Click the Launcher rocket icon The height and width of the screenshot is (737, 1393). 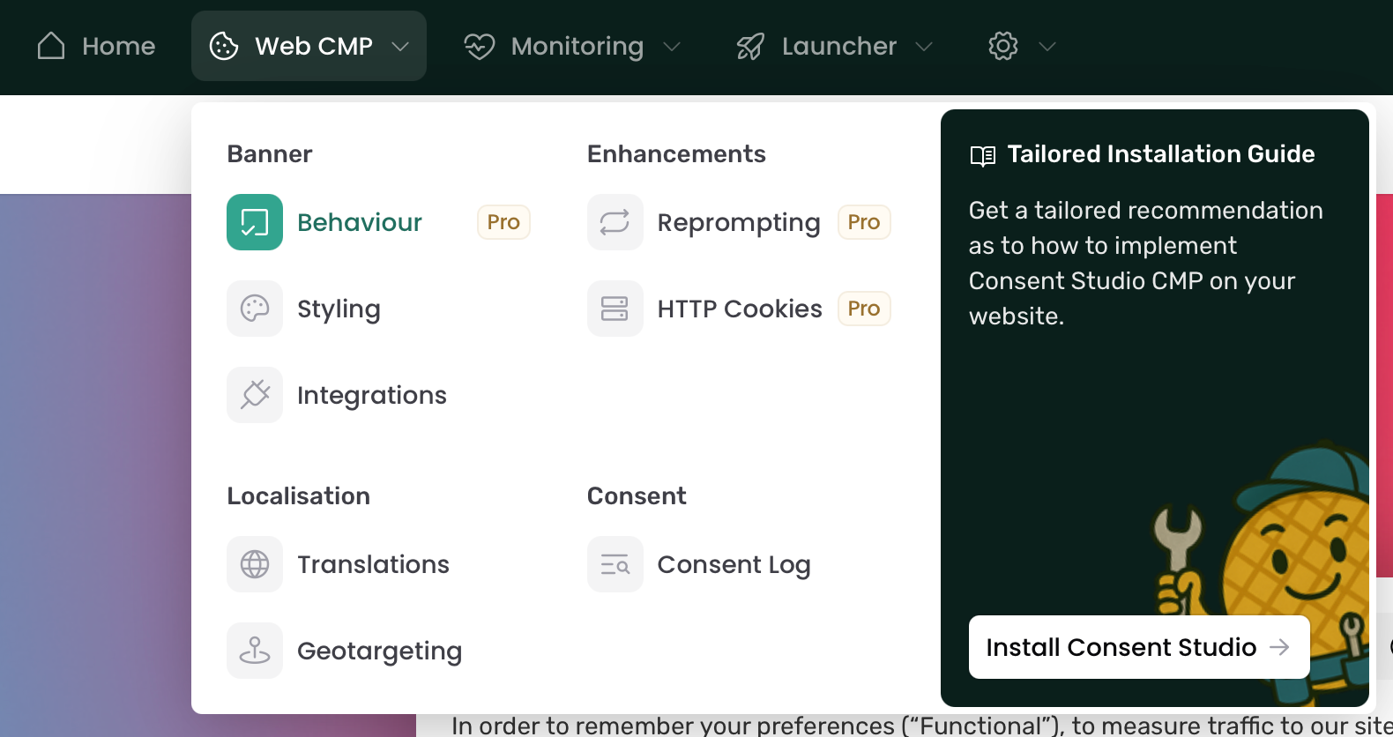pos(750,46)
